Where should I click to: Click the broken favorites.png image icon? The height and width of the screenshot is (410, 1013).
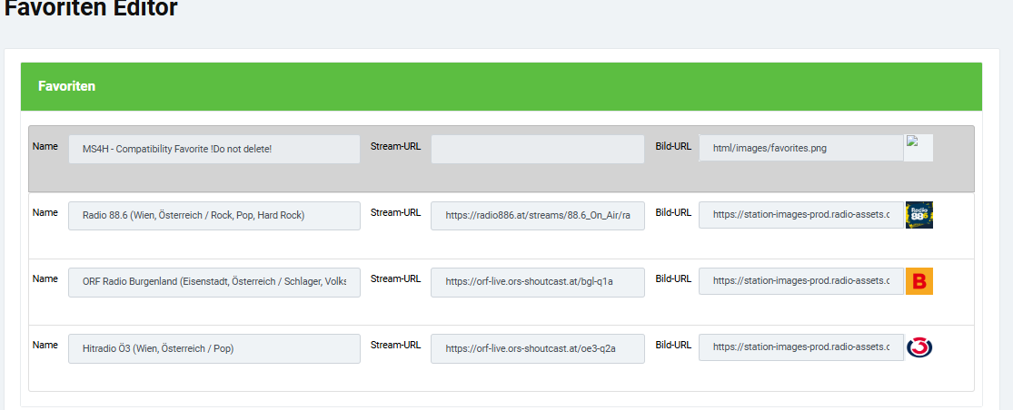[x=918, y=148]
